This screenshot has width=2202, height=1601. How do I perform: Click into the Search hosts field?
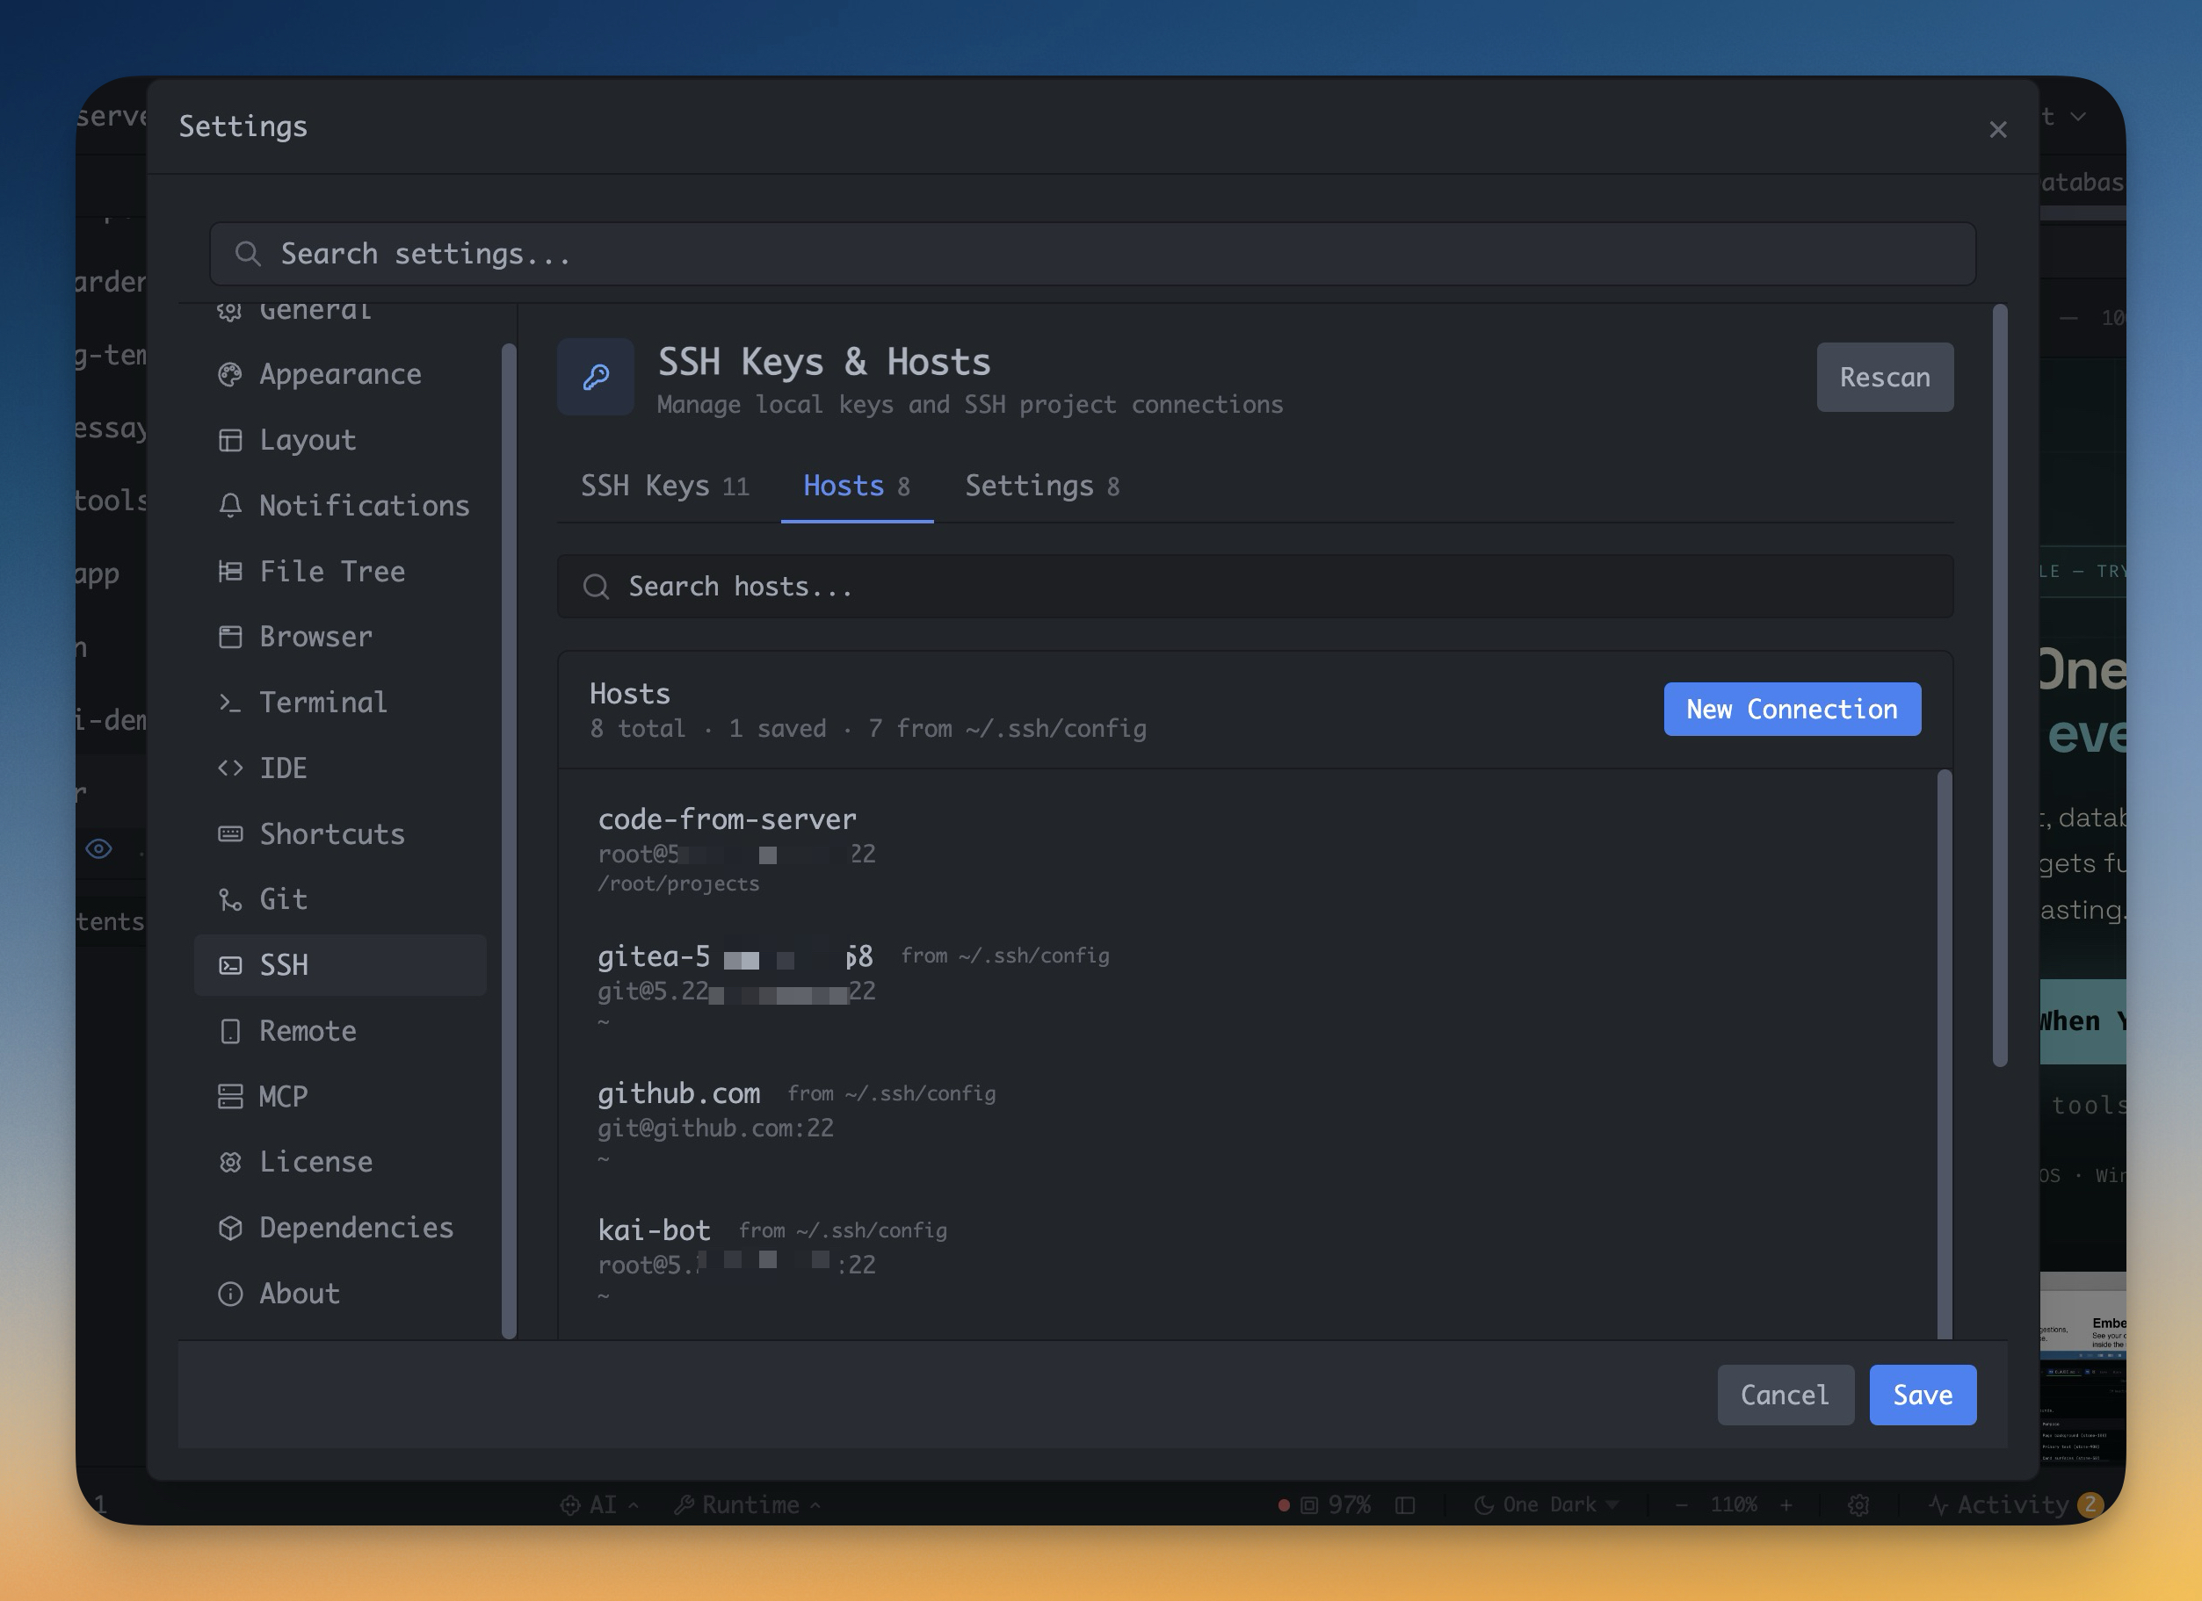[1255, 587]
